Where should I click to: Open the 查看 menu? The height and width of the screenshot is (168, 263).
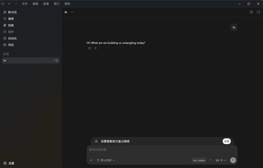click(x=46, y=4)
